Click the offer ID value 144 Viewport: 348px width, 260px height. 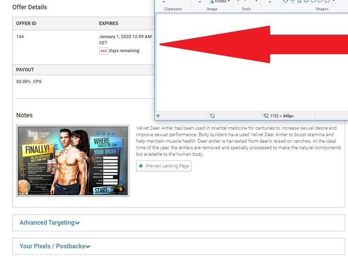pyautogui.click(x=20, y=37)
